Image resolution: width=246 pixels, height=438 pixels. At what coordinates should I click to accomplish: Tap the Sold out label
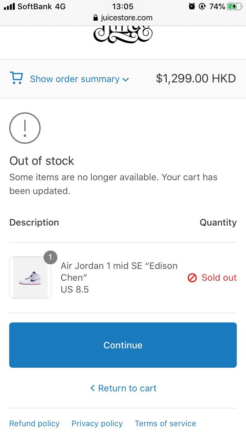coord(219,278)
